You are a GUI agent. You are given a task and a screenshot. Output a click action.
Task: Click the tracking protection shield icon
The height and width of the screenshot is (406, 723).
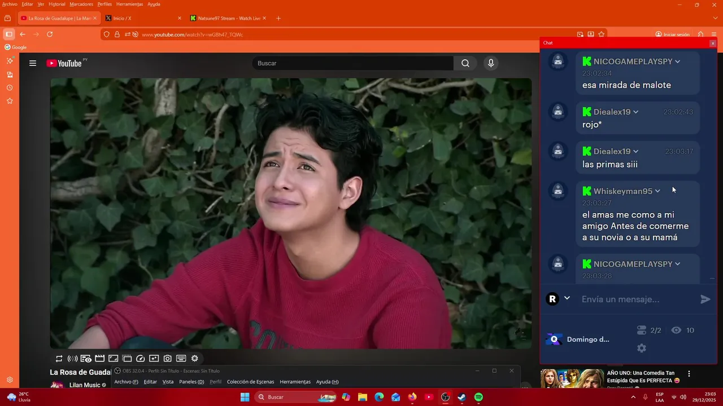pyautogui.click(x=106, y=34)
